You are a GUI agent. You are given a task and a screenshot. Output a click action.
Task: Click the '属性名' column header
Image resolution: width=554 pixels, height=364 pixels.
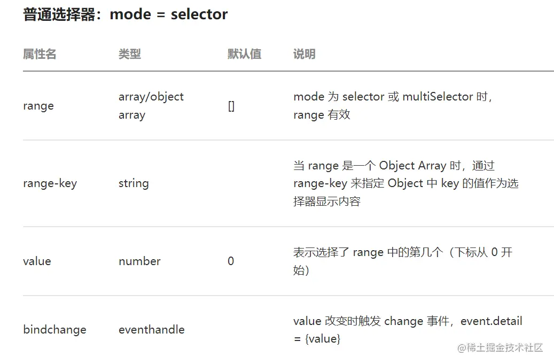pos(40,54)
